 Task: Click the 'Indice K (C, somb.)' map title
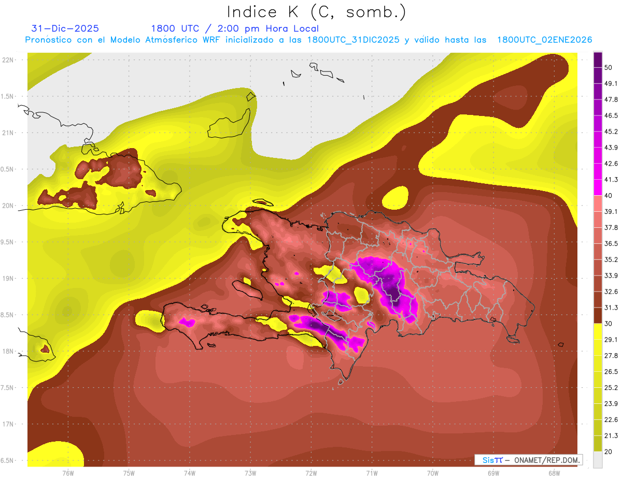[316, 12]
